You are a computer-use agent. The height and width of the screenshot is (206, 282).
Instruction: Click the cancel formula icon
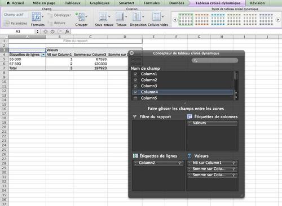45,32
